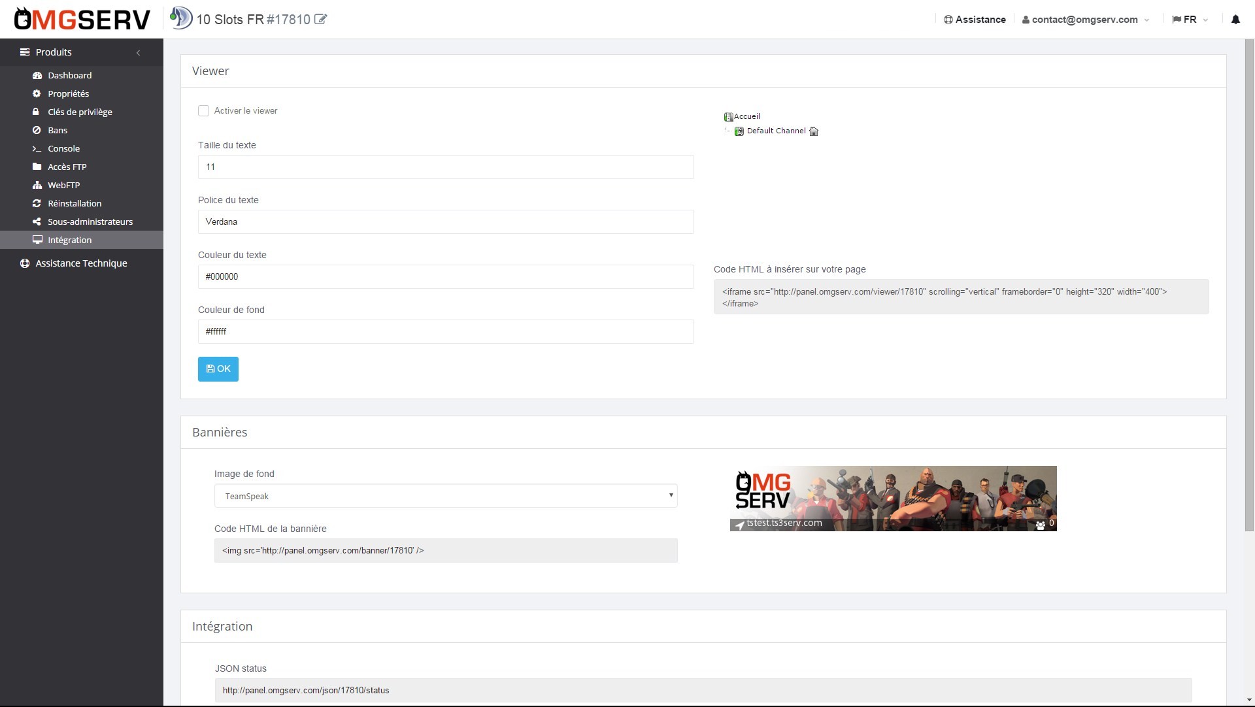Click the flag icon beside FR
This screenshot has height=707, width=1255.
1177,20
